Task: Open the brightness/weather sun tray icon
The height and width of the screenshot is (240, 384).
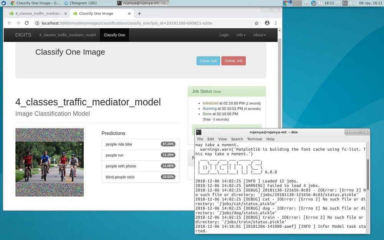Action: (x=338, y=3)
